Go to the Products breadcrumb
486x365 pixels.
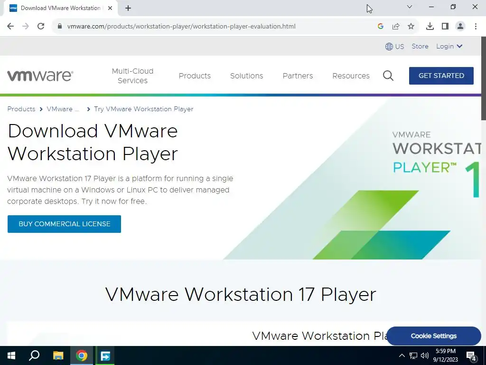click(x=21, y=109)
